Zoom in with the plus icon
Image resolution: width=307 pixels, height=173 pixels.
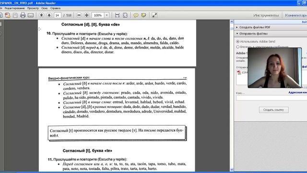click(x=86, y=15)
